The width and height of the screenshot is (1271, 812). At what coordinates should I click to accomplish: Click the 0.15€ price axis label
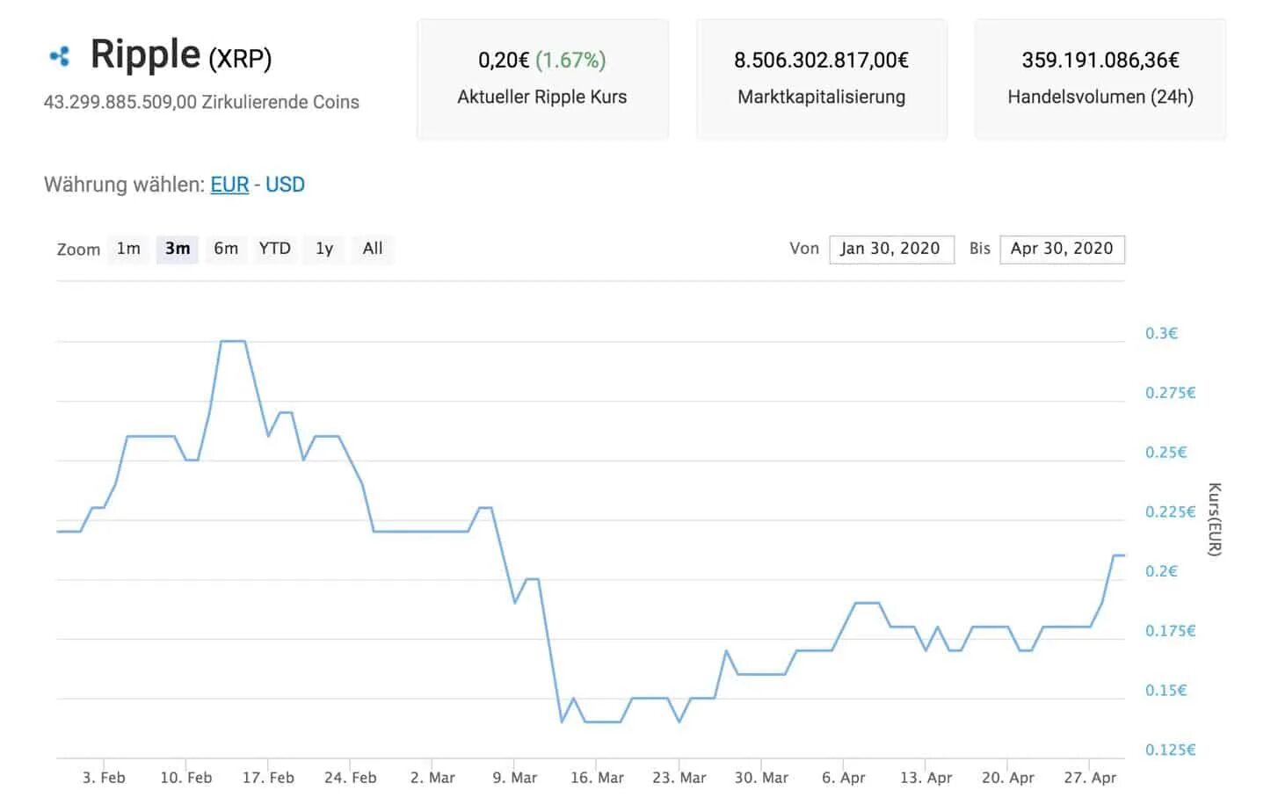tap(1166, 691)
